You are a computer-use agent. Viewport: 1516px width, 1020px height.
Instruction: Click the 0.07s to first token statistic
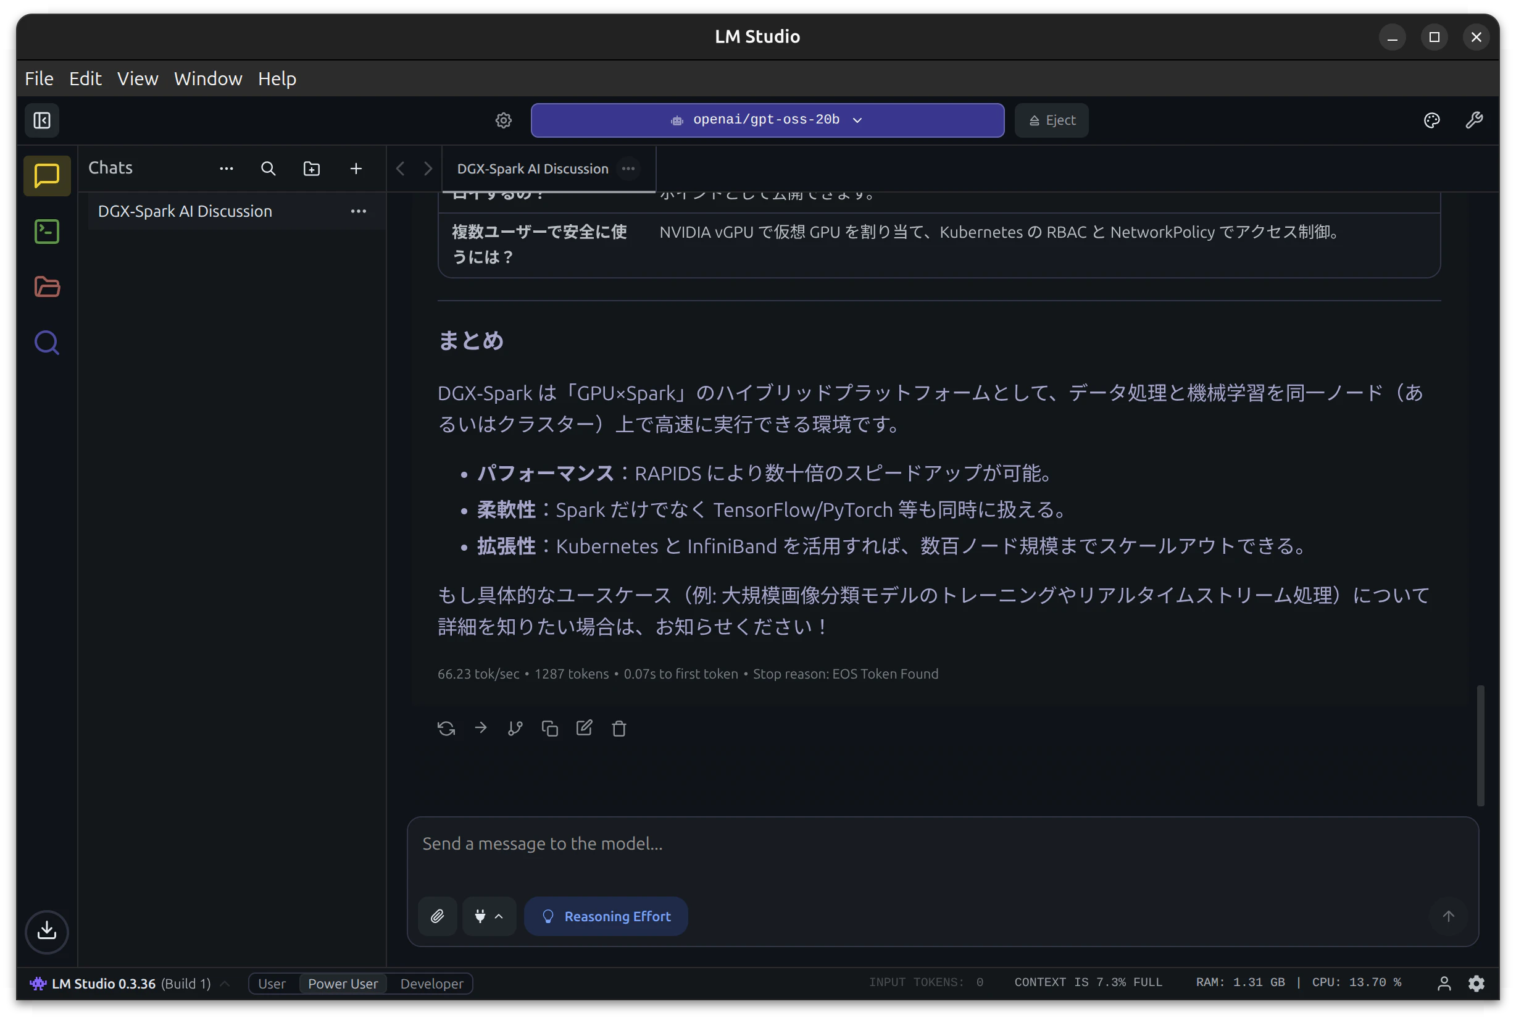pos(680,673)
